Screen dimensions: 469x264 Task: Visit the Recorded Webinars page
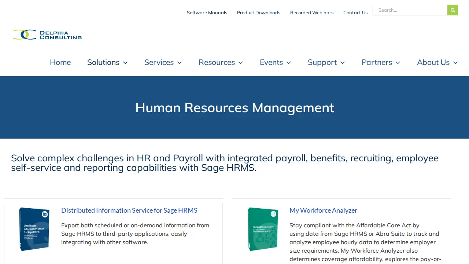(312, 13)
